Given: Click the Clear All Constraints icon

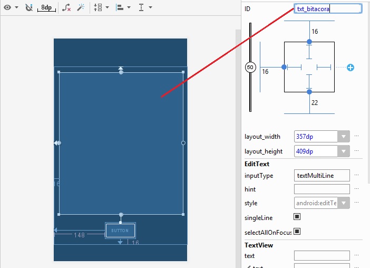Looking at the screenshot, I should (x=66, y=7).
